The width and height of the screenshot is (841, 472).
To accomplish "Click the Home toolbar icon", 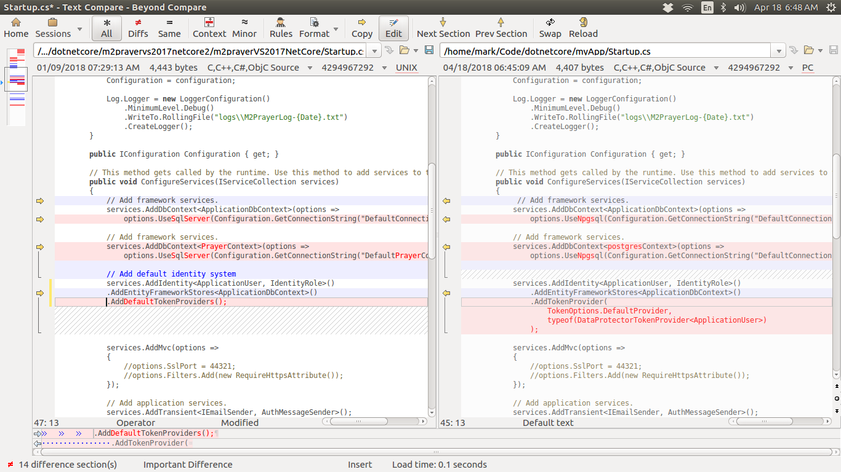I will click(15, 28).
